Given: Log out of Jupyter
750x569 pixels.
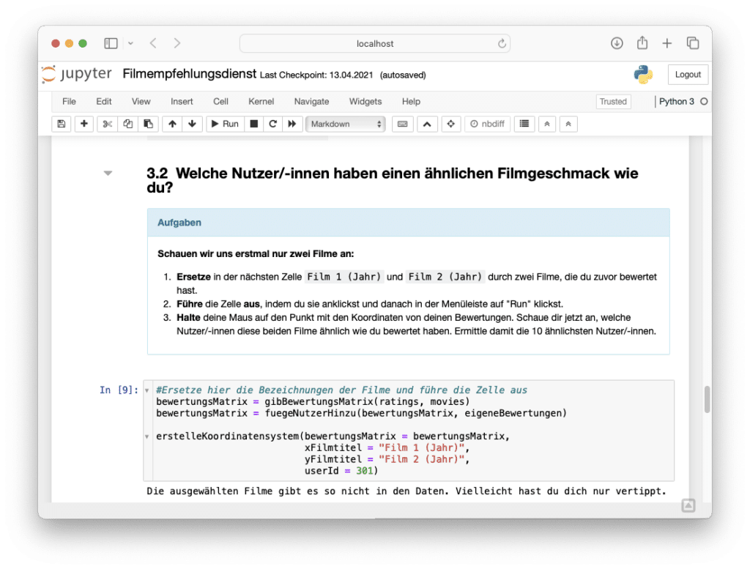Looking at the screenshot, I should click(687, 74).
